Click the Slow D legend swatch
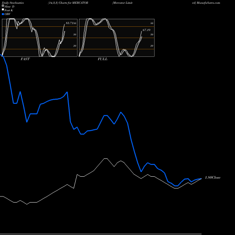This screenshot has width=235, height=235. coord(3,6)
